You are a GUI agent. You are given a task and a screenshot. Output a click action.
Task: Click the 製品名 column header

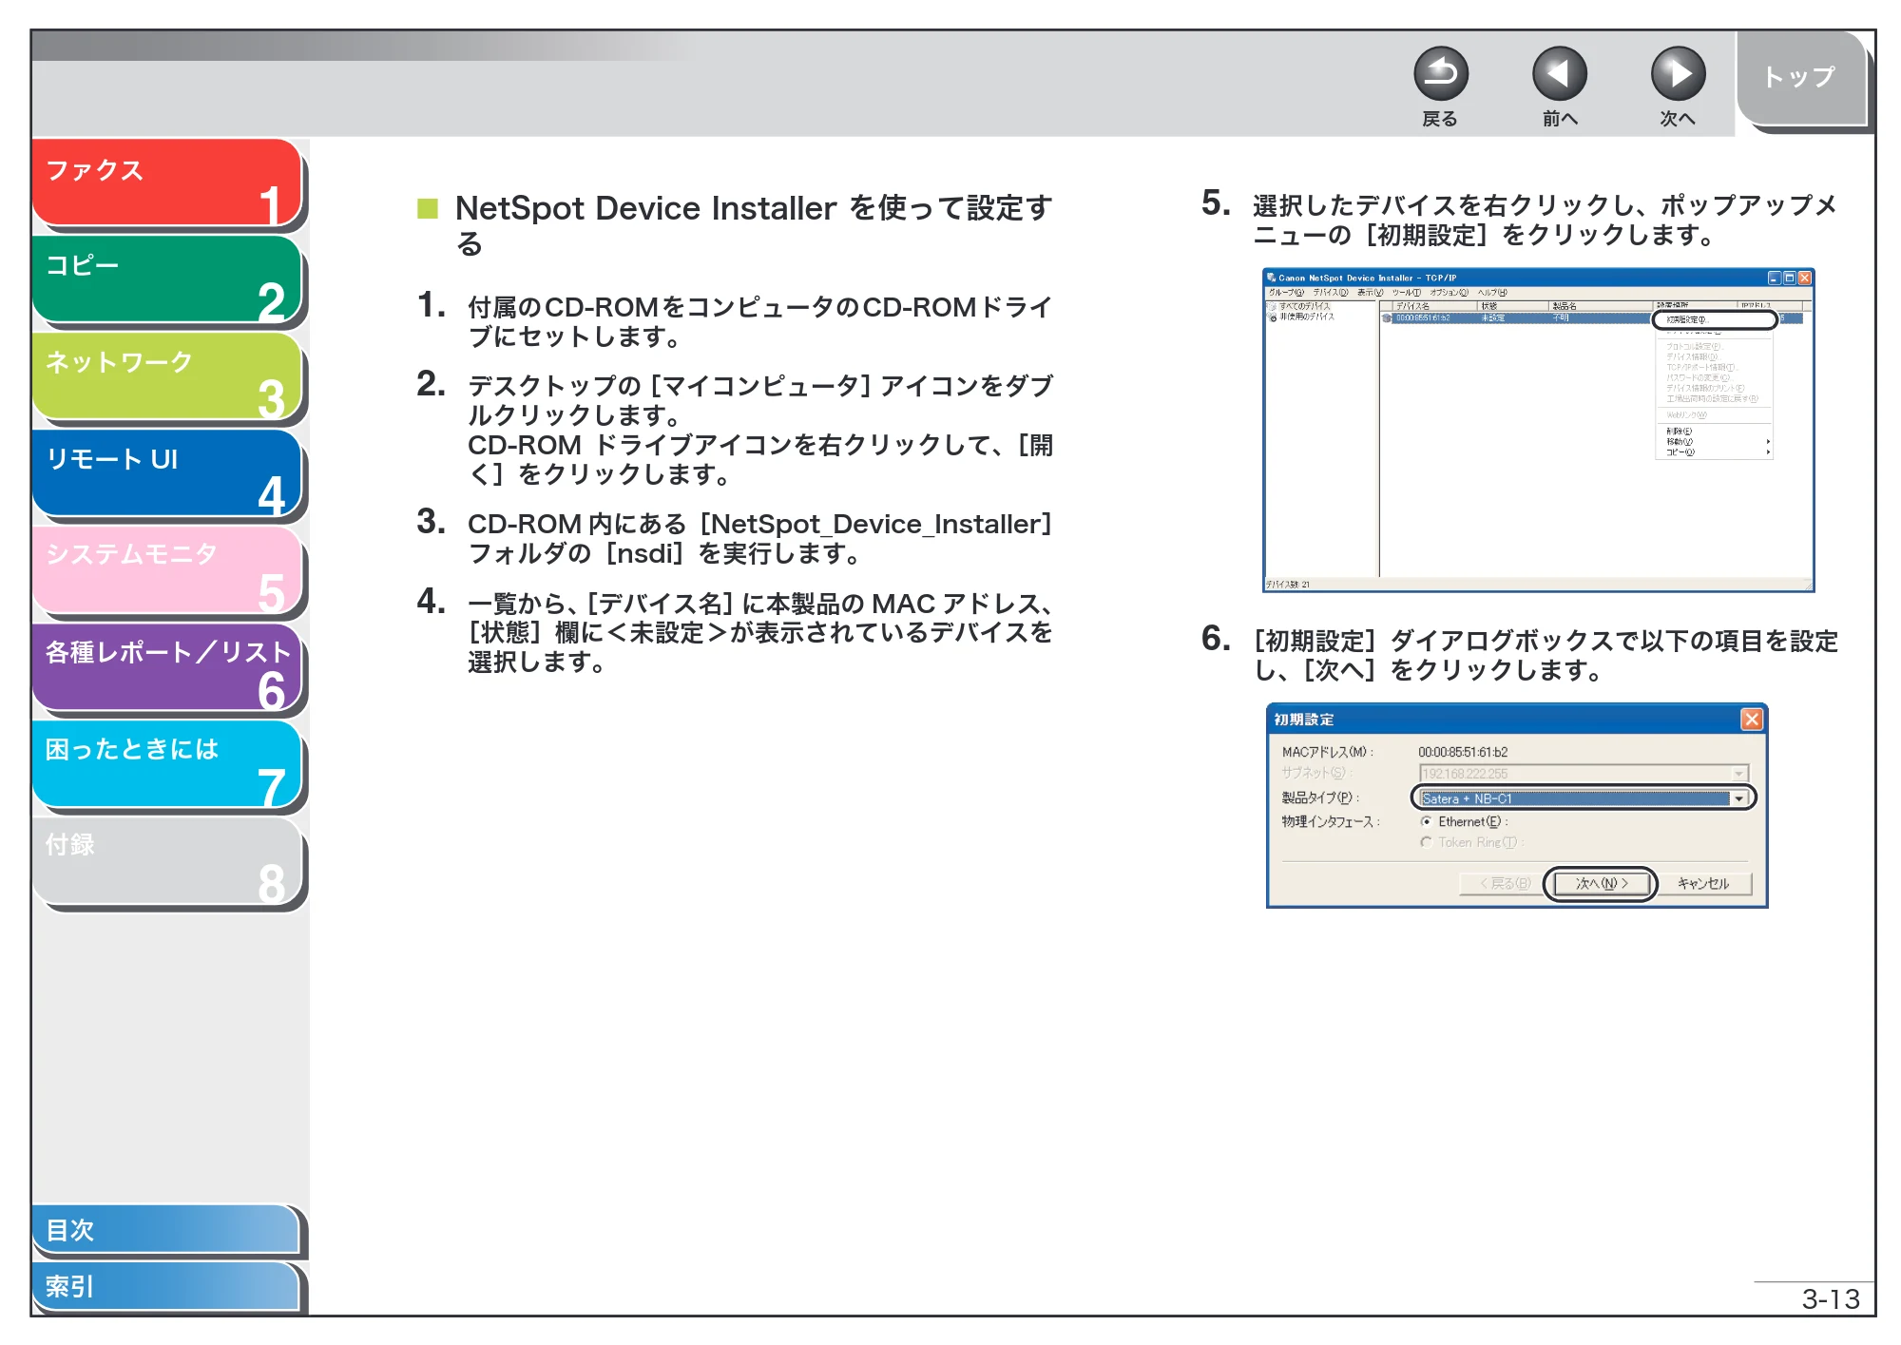click(1601, 306)
